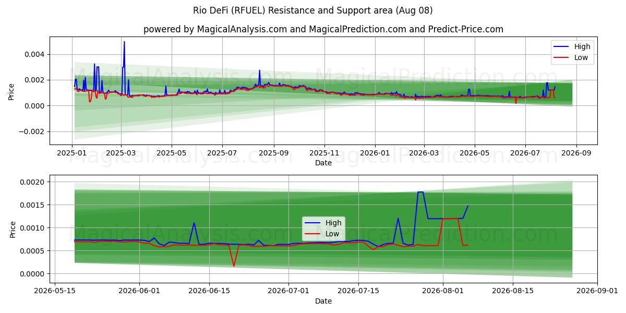The image size is (626, 313).
Task: Click the top chart 'Price' axis label
Action: (11, 91)
